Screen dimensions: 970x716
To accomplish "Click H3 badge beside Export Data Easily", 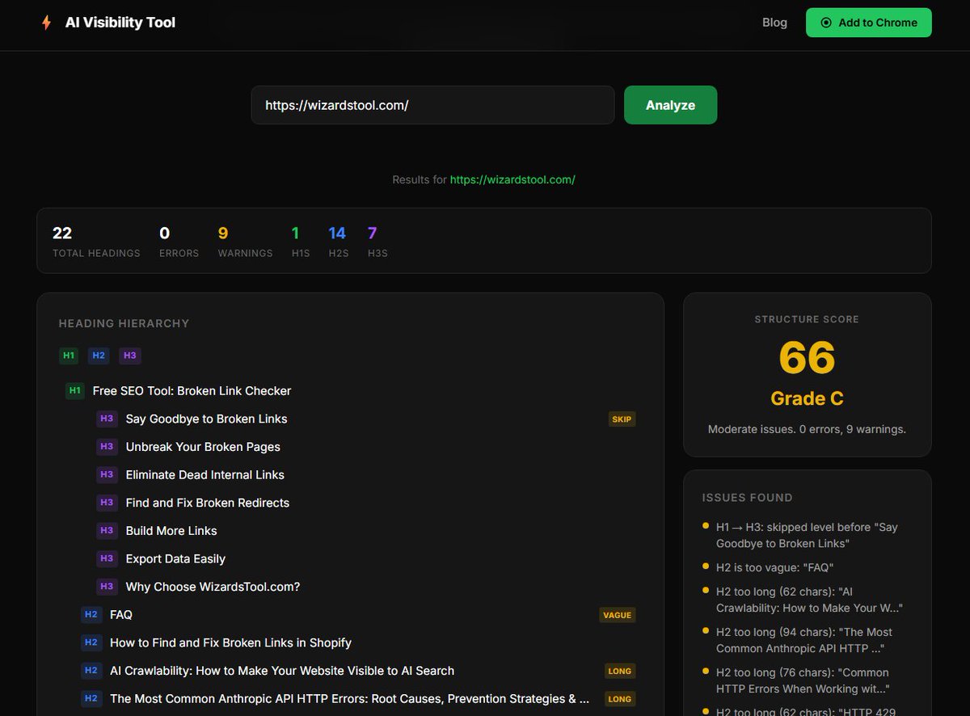I will pyautogui.click(x=107, y=558).
